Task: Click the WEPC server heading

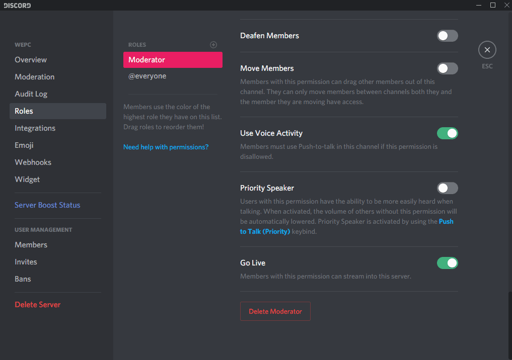Action: pyautogui.click(x=23, y=45)
